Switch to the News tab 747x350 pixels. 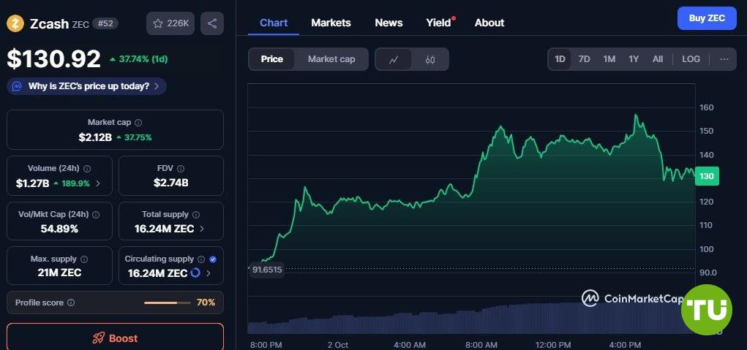pos(388,23)
